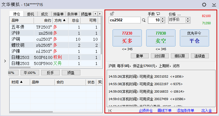The width and height of the screenshot is (219, 116).
Task: Select 沪锌 zn2508 position row
Action: [55, 33]
